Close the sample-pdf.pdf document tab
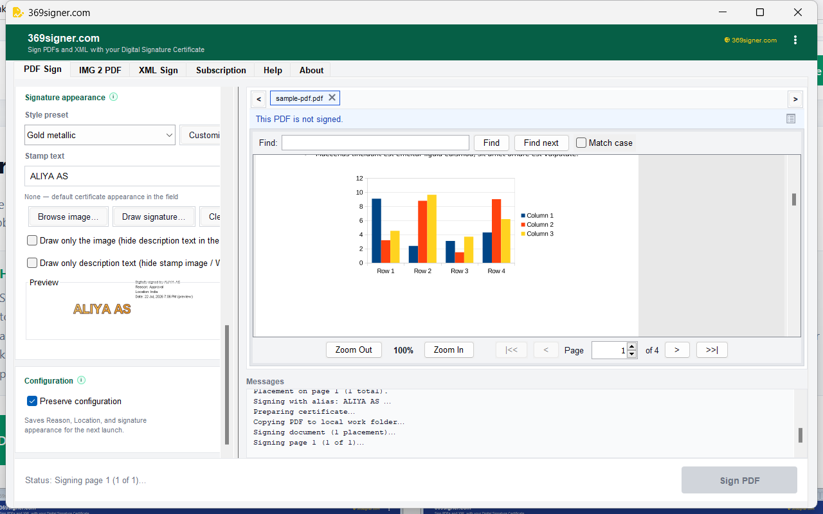Viewport: 823px width, 514px height. point(332,98)
